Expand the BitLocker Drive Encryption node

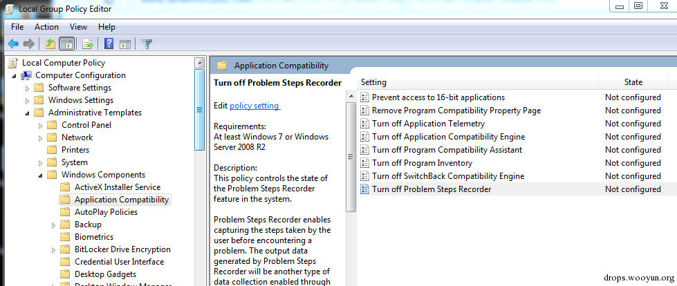(54, 250)
